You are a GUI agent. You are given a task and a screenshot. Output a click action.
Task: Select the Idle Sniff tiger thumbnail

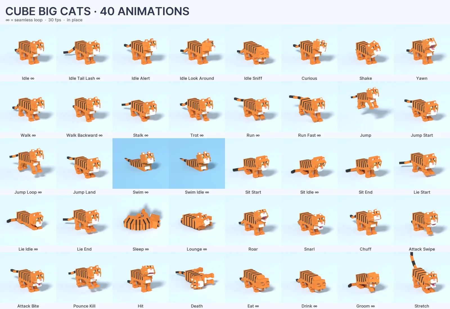[x=253, y=50]
